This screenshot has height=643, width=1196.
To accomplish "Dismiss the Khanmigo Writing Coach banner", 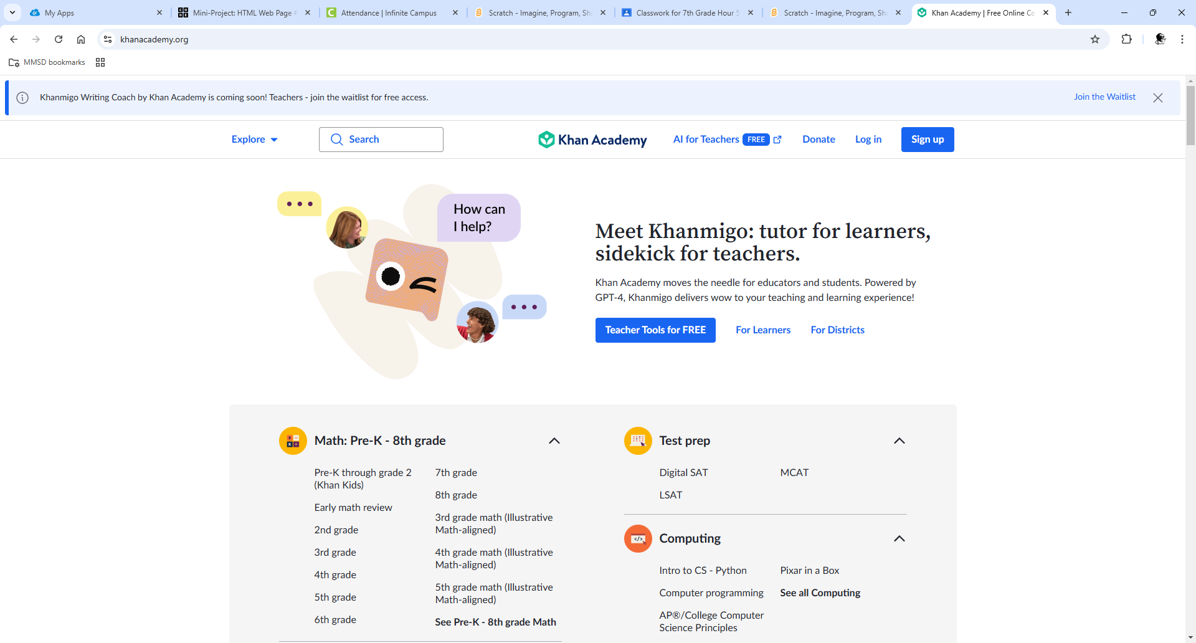I will coord(1158,98).
